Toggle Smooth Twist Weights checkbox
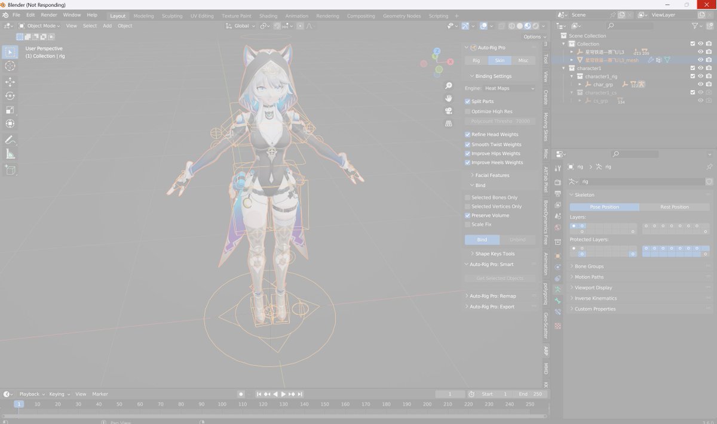Viewport: 717px width, 424px height. (468, 144)
